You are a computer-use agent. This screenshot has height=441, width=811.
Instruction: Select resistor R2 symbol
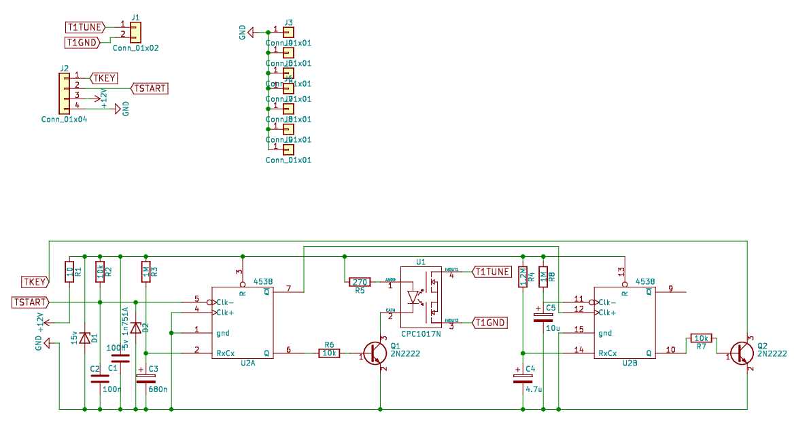pos(100,271)
